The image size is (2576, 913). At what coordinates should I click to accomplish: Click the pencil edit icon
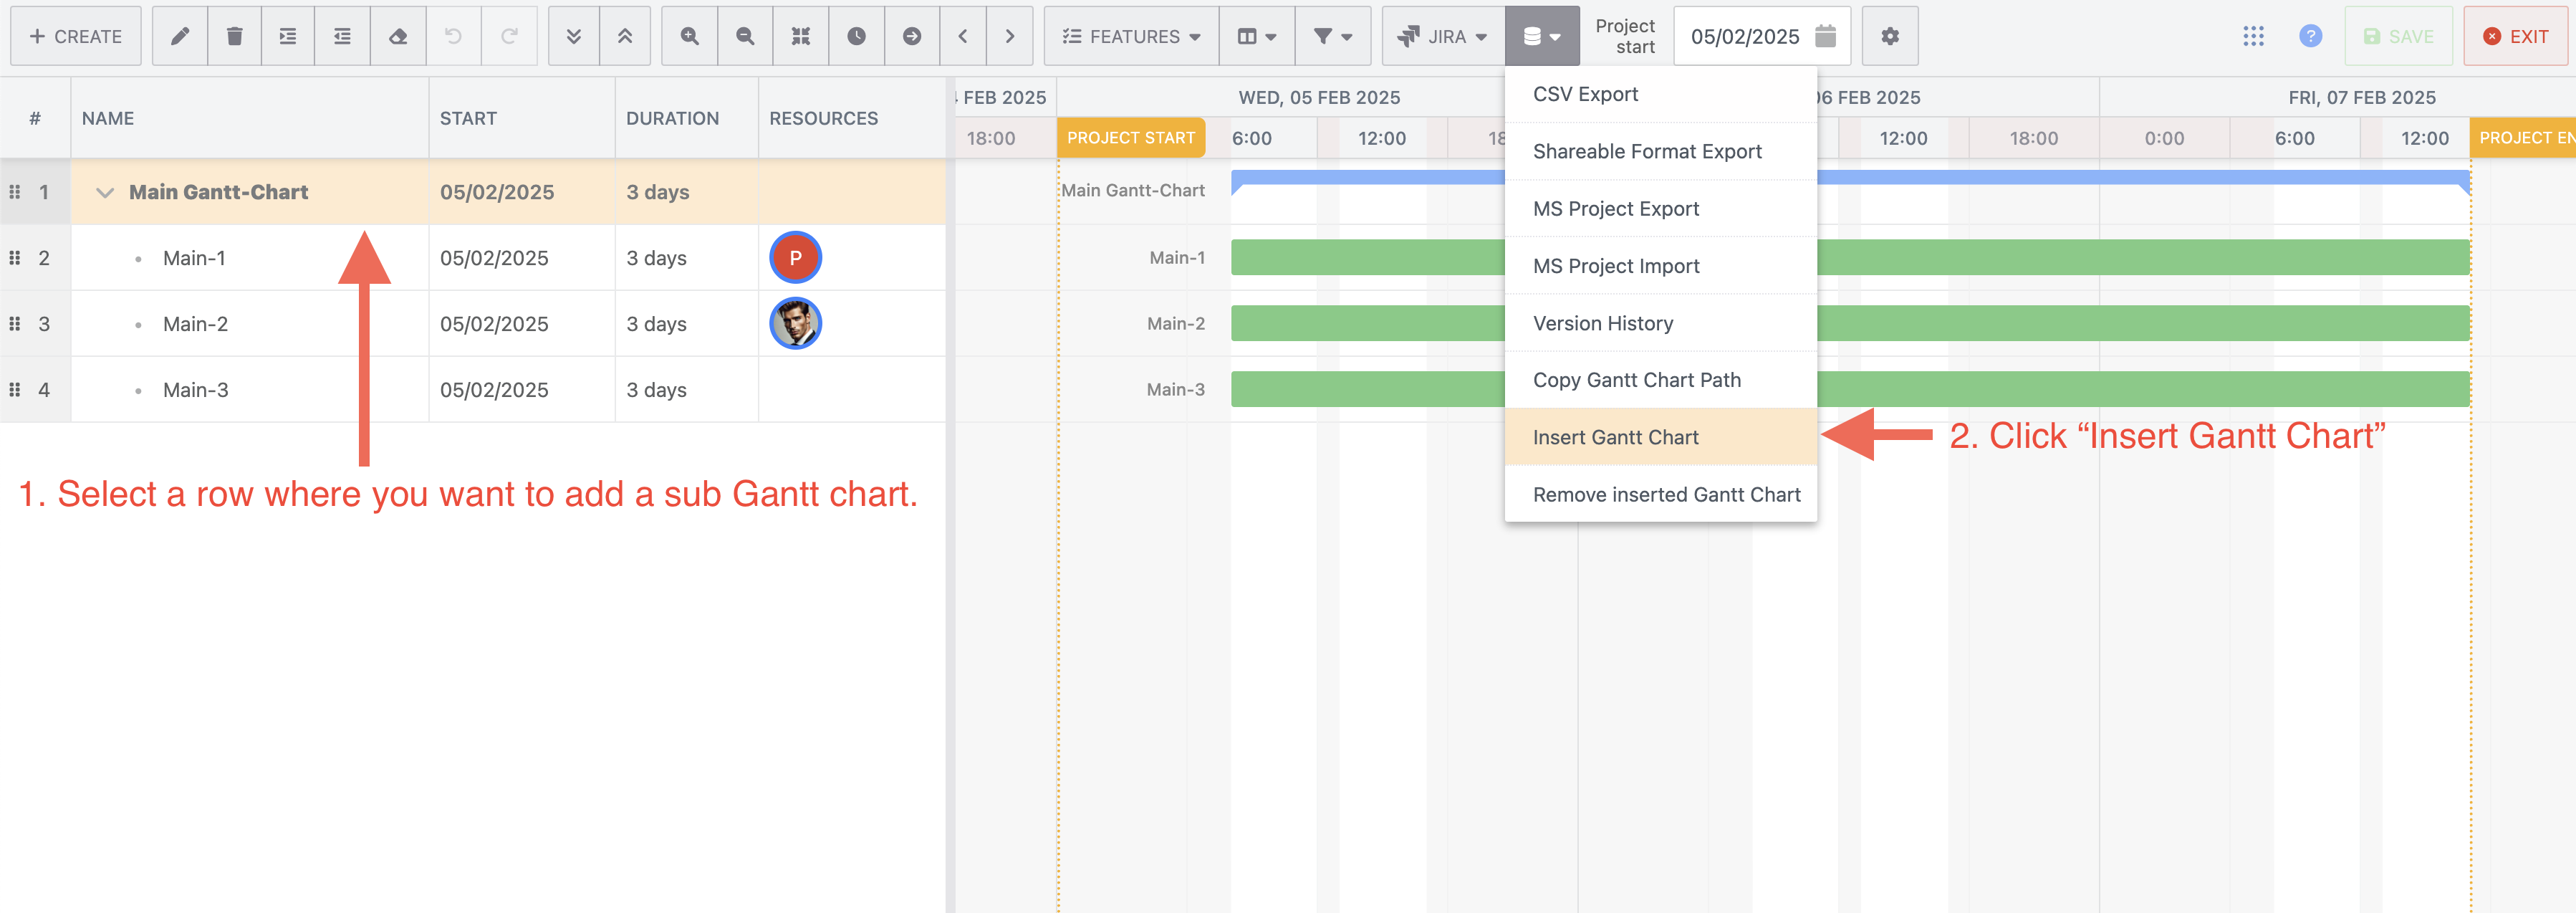[x=180, y=36]
